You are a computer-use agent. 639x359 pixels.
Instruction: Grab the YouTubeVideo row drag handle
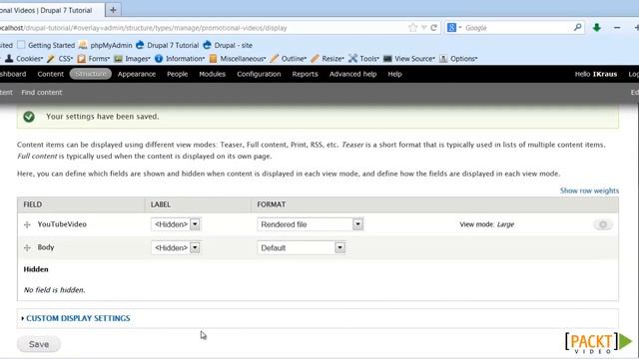click(27, 224)
